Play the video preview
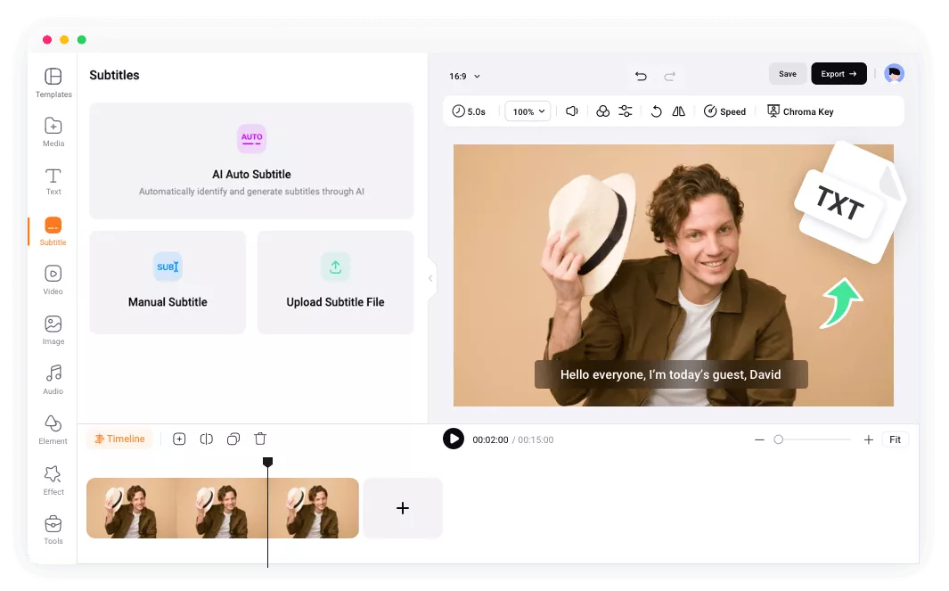Viewport: 949px width, 591px height. 454,439
